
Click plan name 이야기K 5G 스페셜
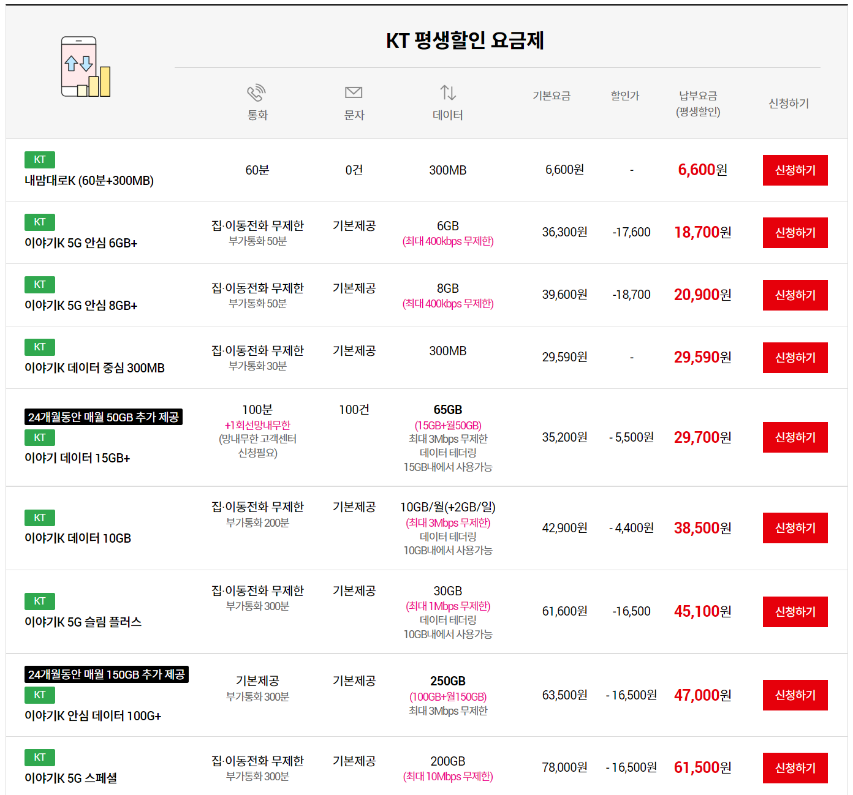[70, 778]
